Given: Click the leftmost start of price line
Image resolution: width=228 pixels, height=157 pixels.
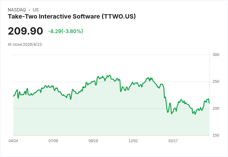Looking at the screenshot, I should (x=13, y=96).
